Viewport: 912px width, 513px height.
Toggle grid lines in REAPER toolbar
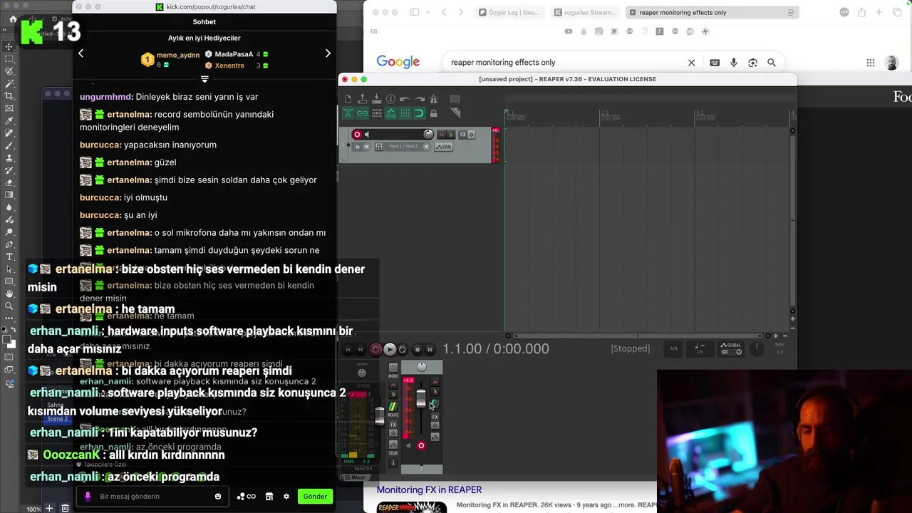coord(405,113)
